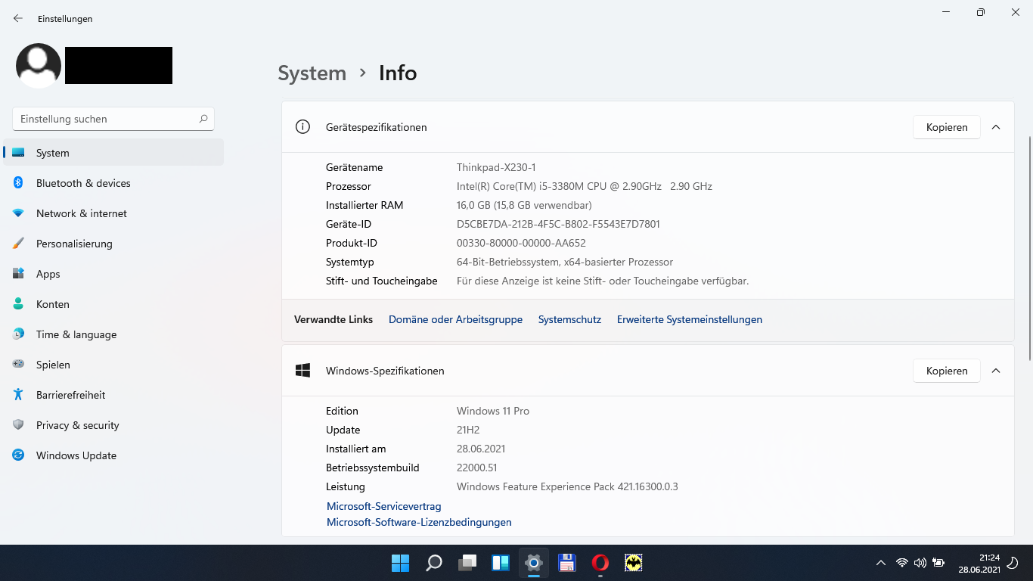Open the Systemschutz link
The width and height of the screenshot is (1033, 581).
[569, 319]
